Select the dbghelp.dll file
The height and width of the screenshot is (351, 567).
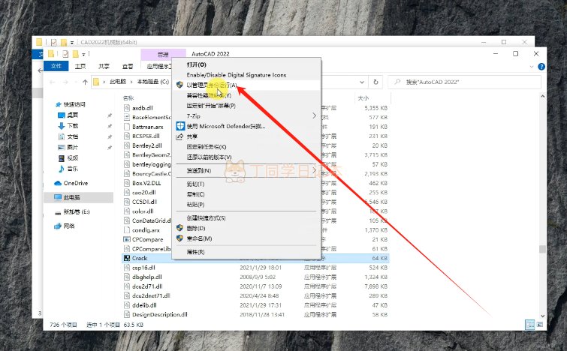click(x=146, y=277)
